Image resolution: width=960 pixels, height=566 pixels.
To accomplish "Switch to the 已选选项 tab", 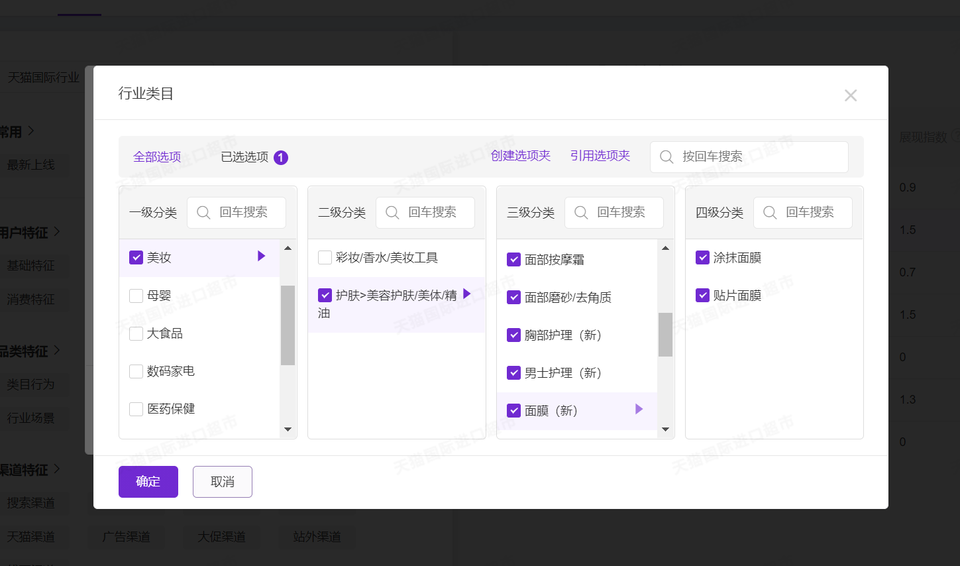I will 244,157.
